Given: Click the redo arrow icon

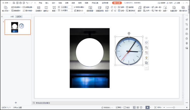Looking at the screenshot, I should tap(32, 3).
